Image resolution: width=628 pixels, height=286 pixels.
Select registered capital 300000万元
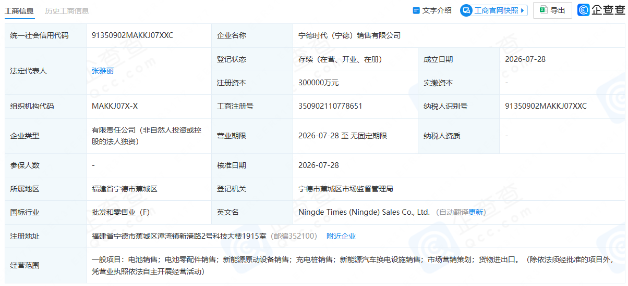[319, 83]
